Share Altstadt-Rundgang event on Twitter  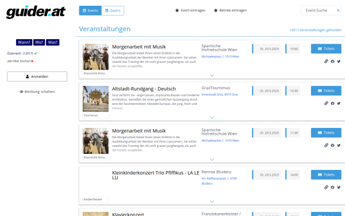coord(339,103)
